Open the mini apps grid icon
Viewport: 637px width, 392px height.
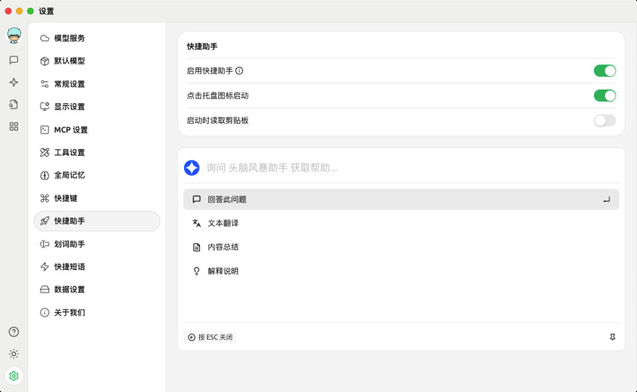pyautogui.click(x=14, y=126)
